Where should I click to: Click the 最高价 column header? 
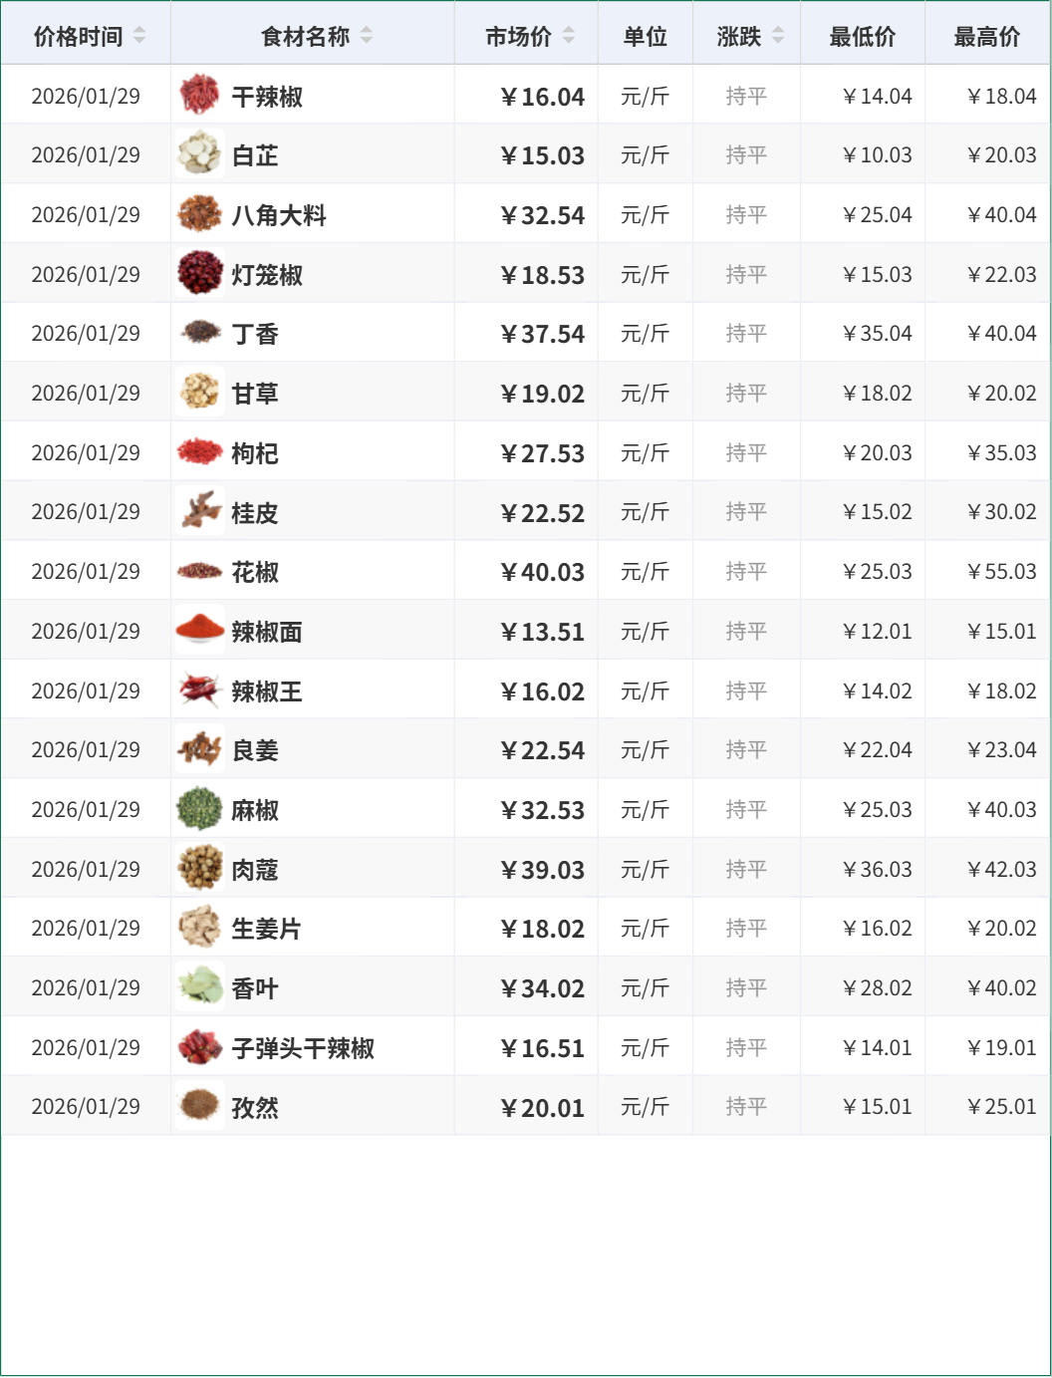(x=987, y=36)
